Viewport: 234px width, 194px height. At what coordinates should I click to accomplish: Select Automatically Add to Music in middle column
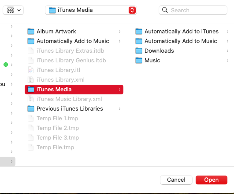click(74, 41)
